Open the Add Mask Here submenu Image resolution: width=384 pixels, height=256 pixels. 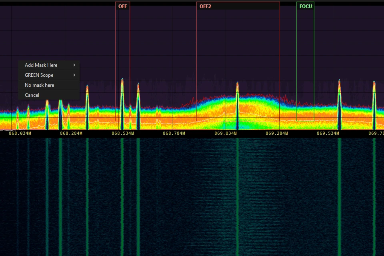[x=41, y=65]
